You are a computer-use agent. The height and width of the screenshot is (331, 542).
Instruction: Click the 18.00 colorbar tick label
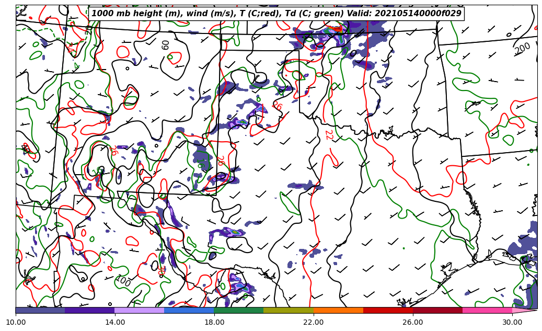point(214,322)
